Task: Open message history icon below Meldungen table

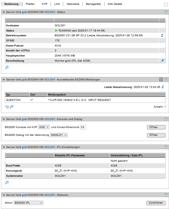Action: click(7, 107)
